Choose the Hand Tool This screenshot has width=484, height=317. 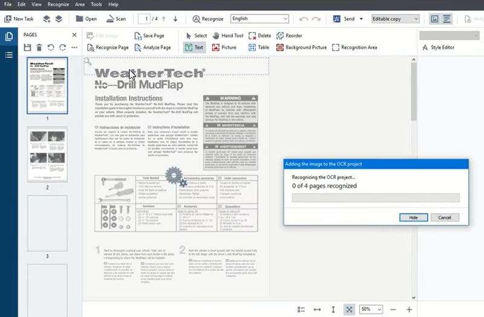coord(228,36)
